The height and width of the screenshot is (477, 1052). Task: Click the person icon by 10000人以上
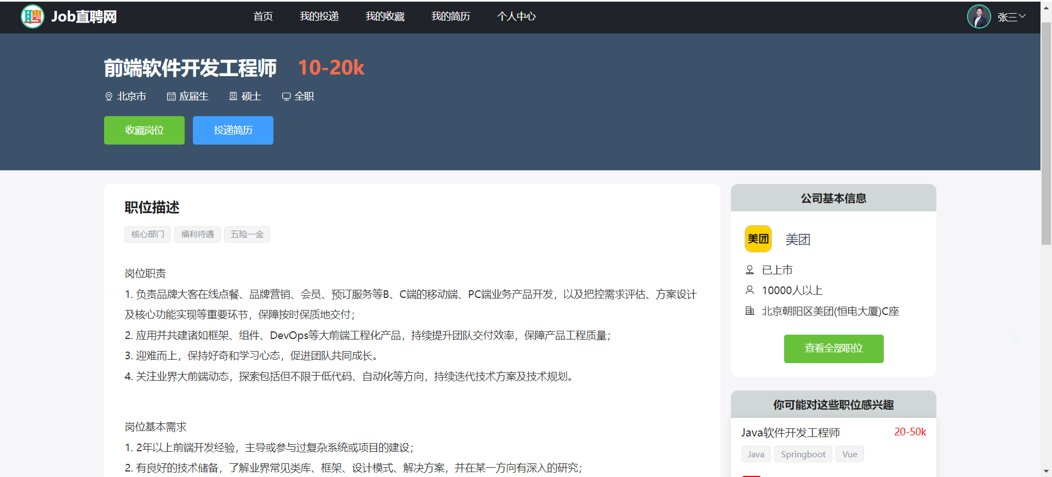pos(750,290)
